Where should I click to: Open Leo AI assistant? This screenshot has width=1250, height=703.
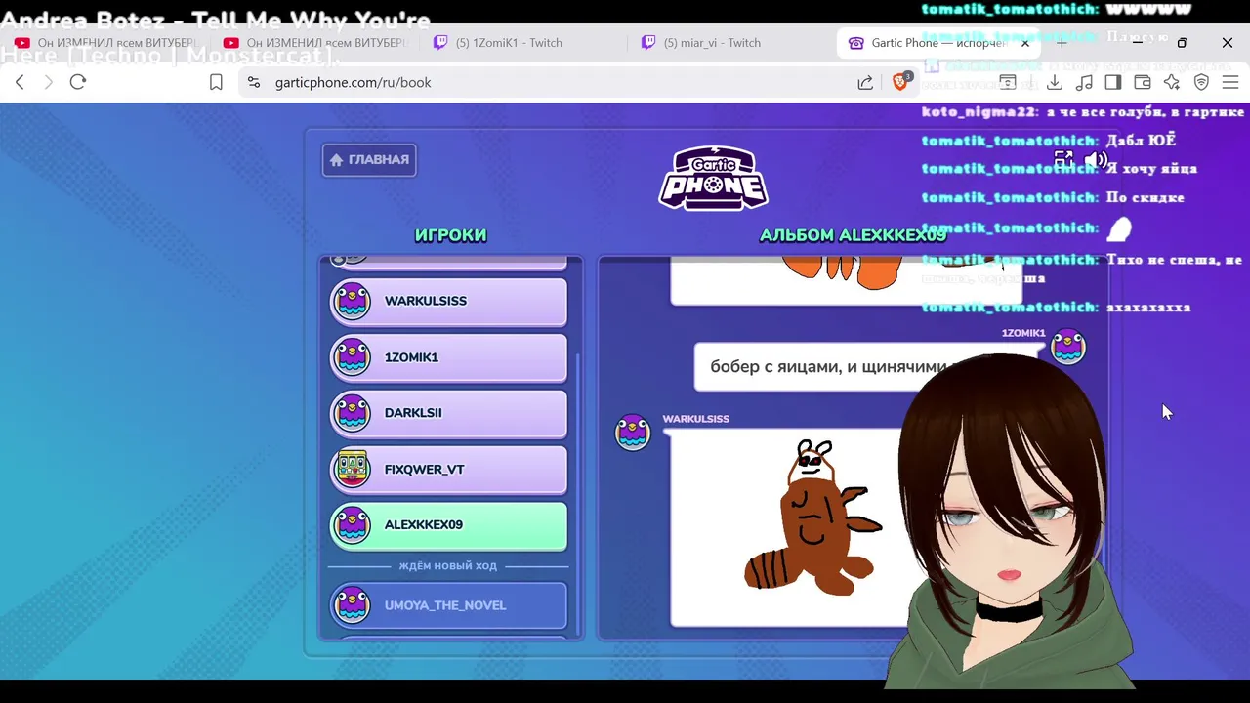(1172, 82)
